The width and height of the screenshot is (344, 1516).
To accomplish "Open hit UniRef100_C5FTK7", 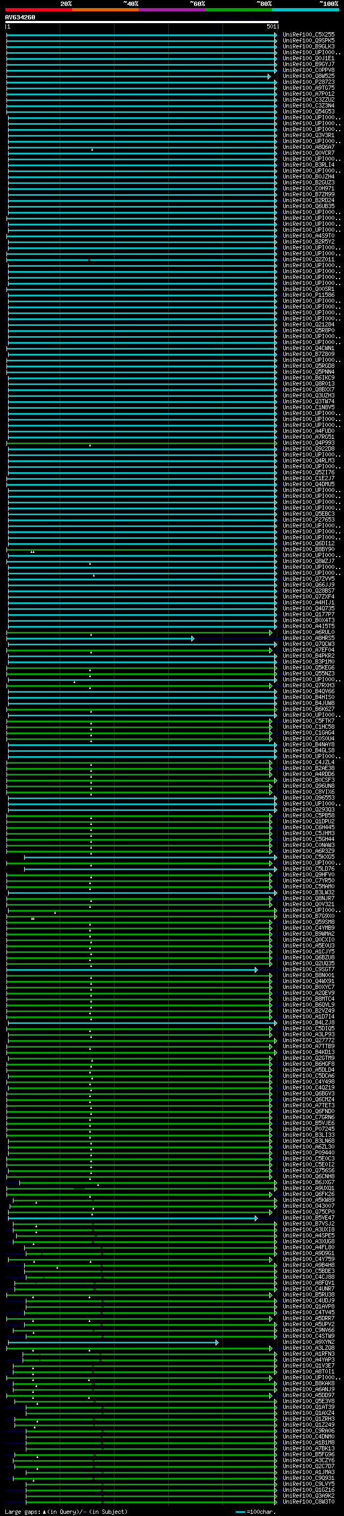I will click(309, 721).
